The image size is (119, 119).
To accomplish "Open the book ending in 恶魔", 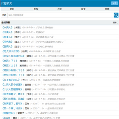I will click(13, 99).
